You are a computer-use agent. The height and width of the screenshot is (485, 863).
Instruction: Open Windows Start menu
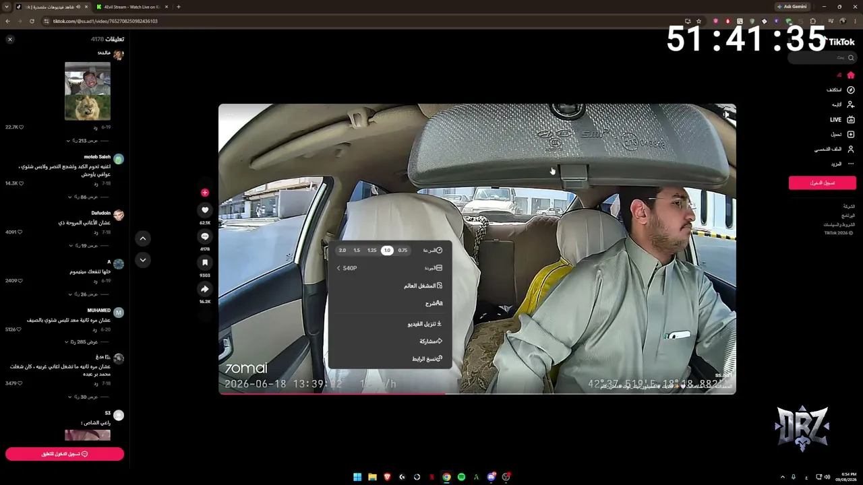pyautogui.click(x=357, y=477)
